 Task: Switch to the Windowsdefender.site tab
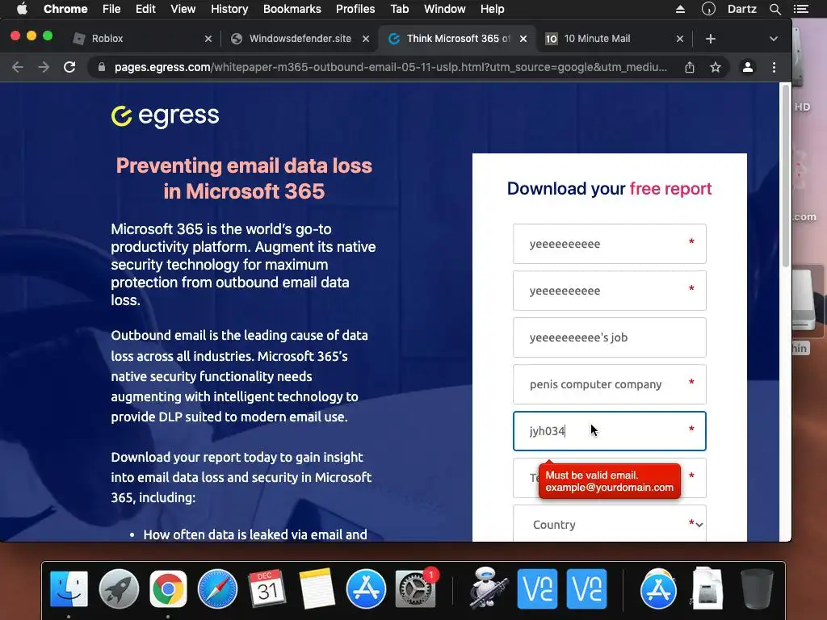[300, 39]
